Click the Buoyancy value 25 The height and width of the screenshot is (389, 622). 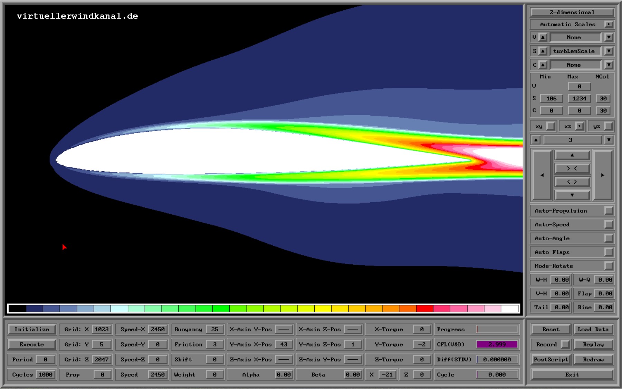tap(215, 329)
